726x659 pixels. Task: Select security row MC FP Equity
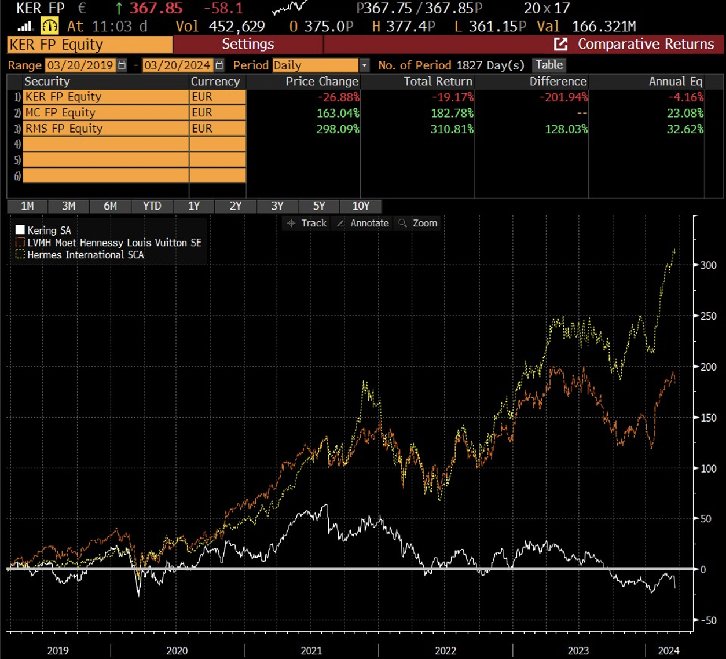106,112
